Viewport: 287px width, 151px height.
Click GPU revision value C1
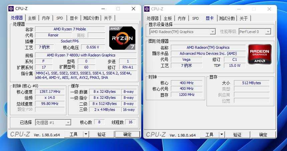tap(235, 59)
